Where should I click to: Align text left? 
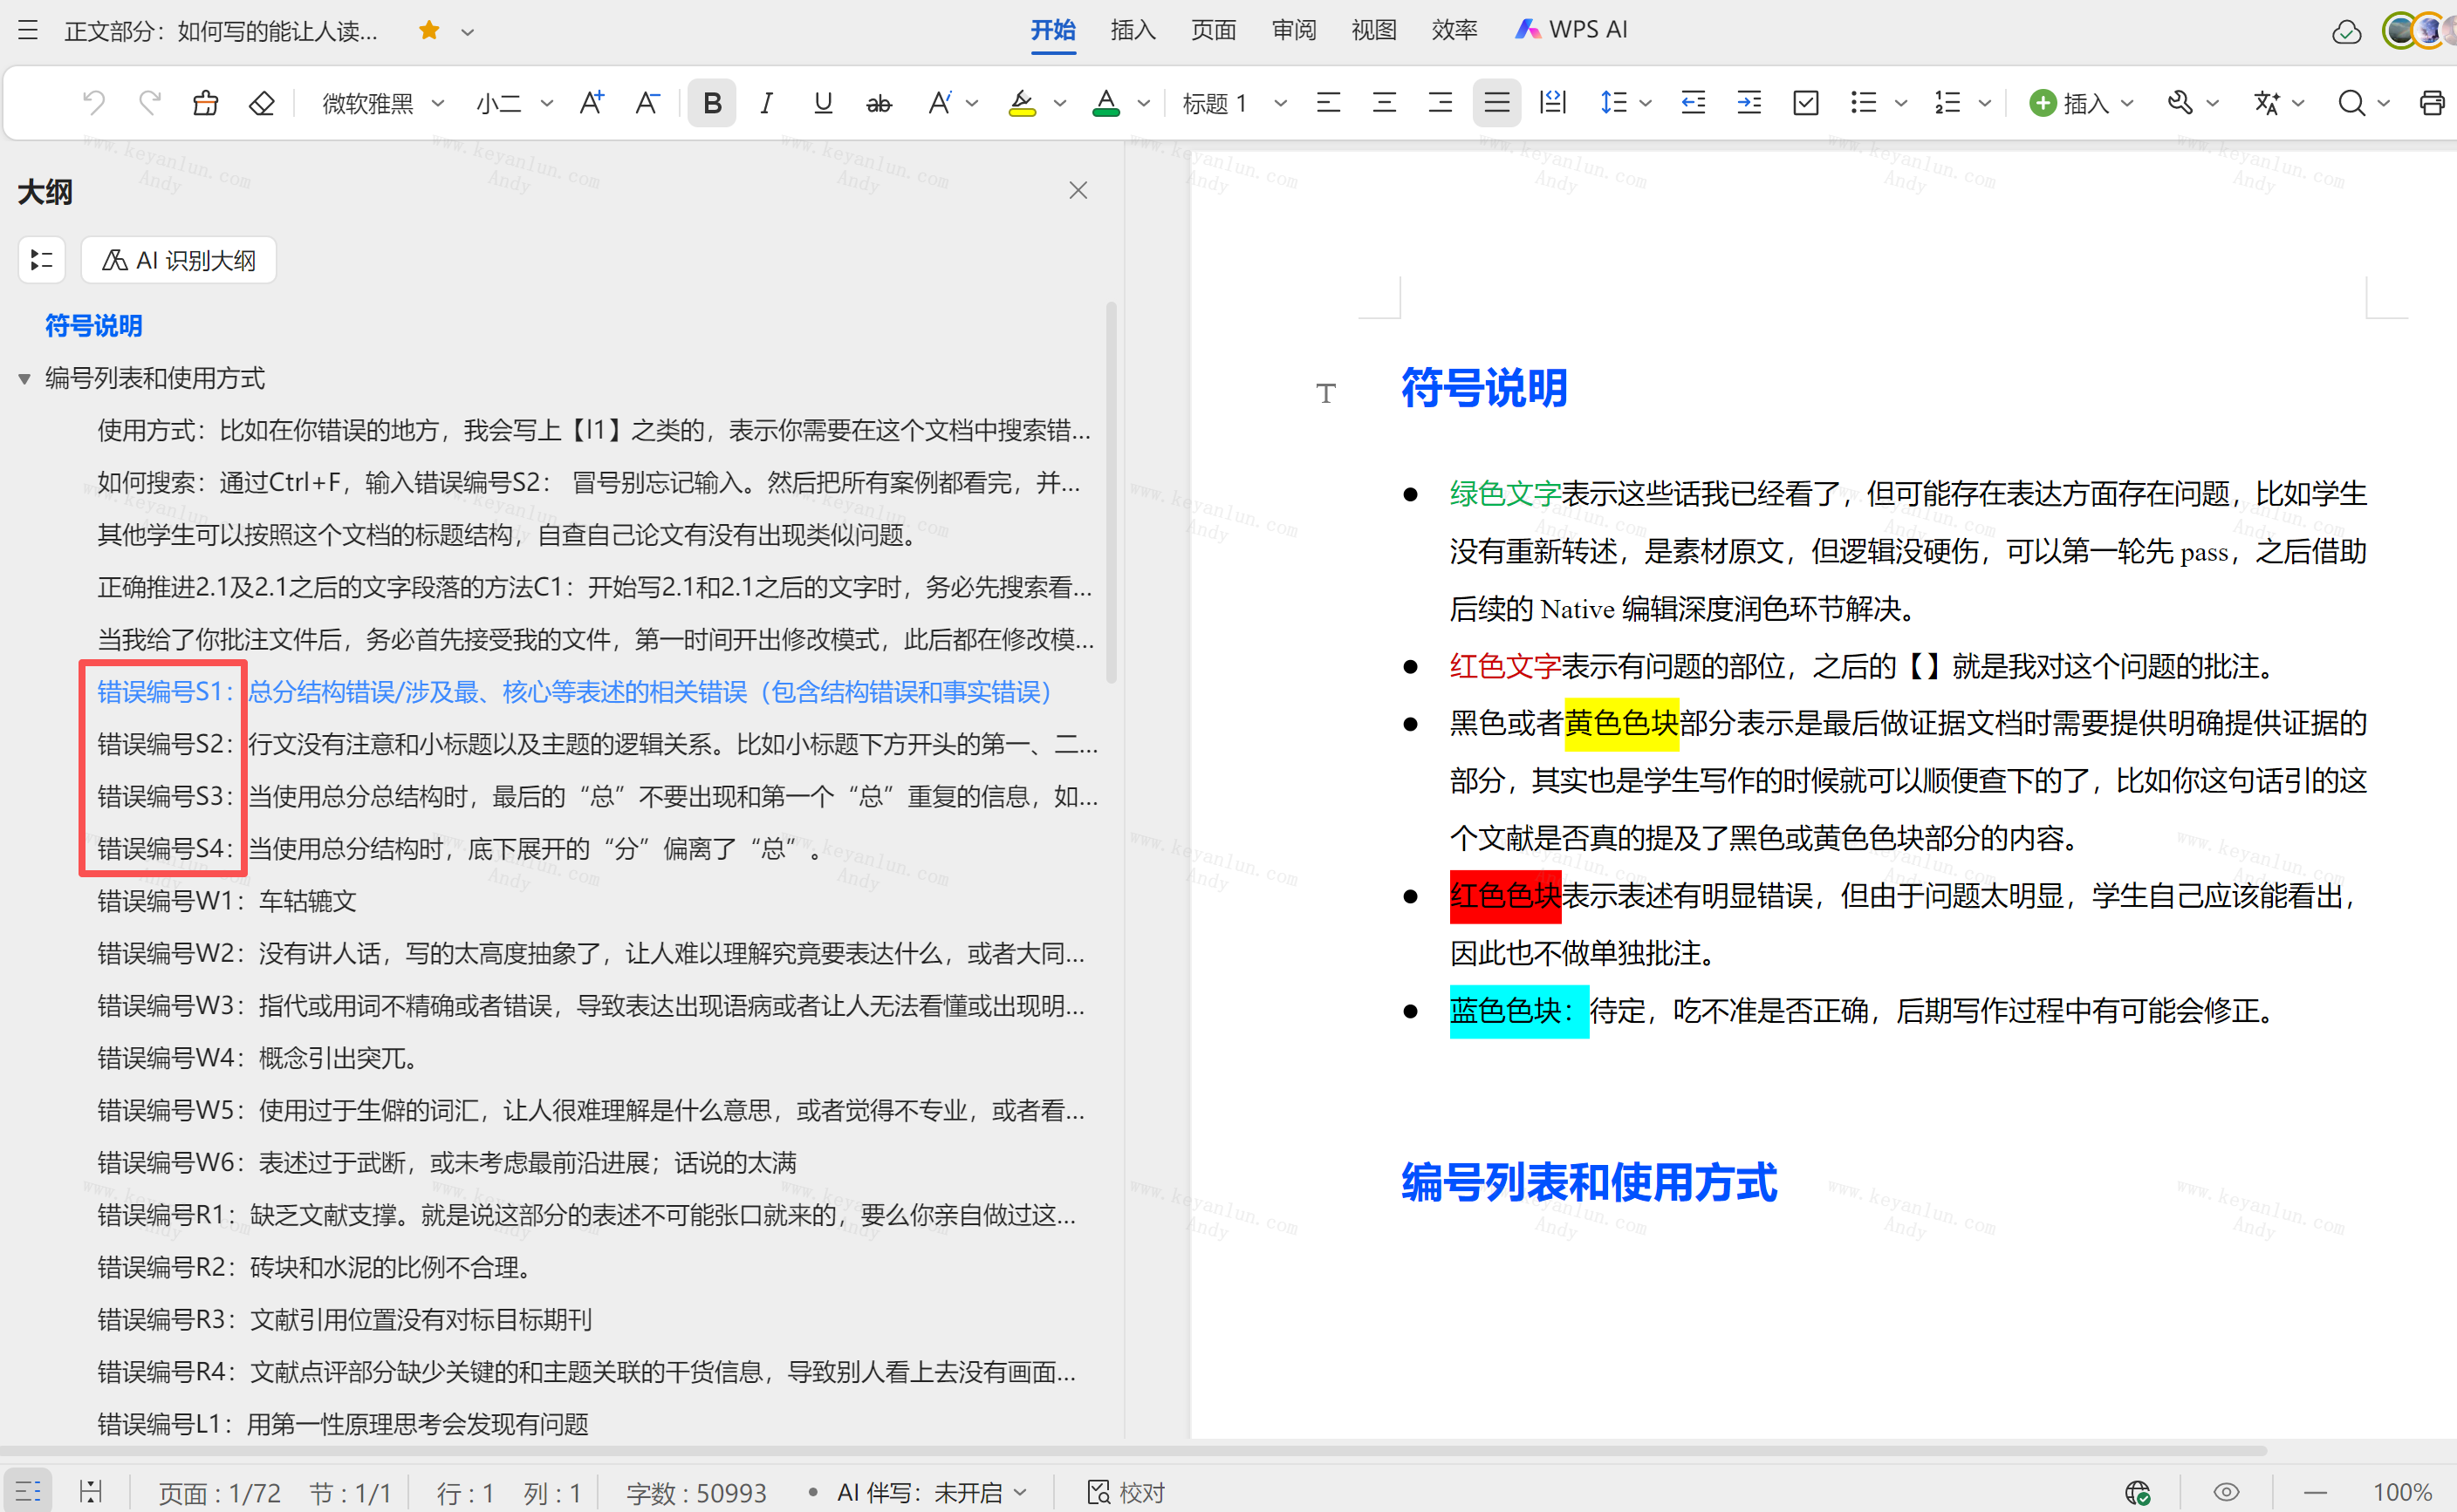pos(1329,102)
